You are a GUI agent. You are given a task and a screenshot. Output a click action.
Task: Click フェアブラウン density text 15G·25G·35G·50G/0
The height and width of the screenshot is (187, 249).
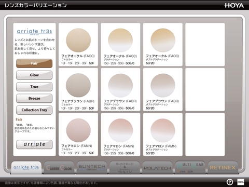pos(119,108)
